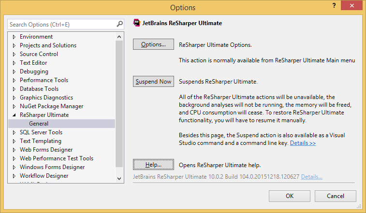The width and height of the screenshot is (366, 213).
Task: Select the Debugging category
Action: click(34, 71)
